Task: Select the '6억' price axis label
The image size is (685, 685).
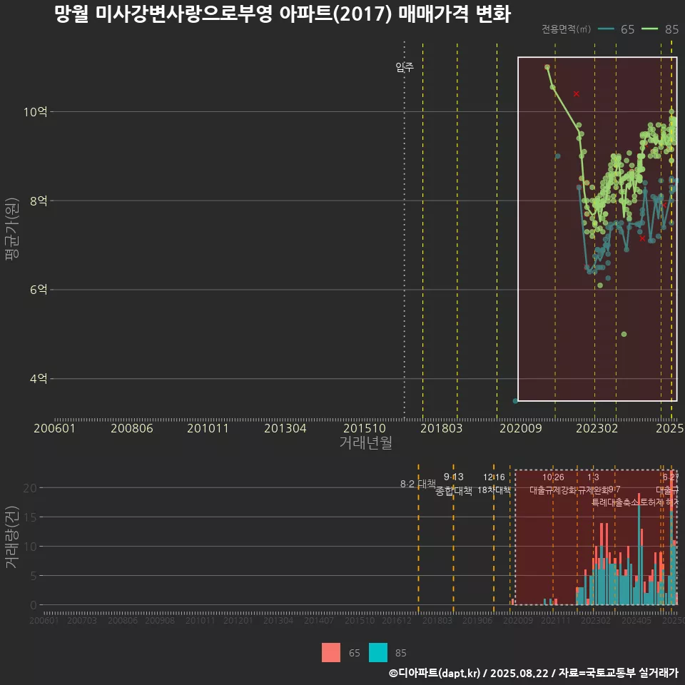Action: click(x=39, y=290)
